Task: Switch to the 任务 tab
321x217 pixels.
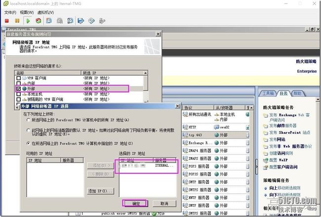Action: point(284,93)
